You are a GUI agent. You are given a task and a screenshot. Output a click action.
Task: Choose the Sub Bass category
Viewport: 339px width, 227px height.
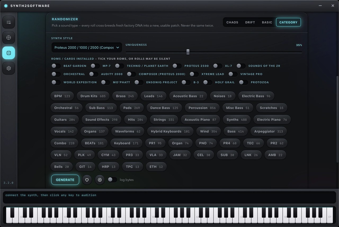pyautogui.click(x=101, y=108)
